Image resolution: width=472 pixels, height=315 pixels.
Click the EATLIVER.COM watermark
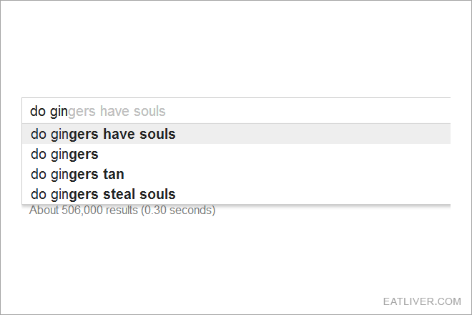click(422, 301)
